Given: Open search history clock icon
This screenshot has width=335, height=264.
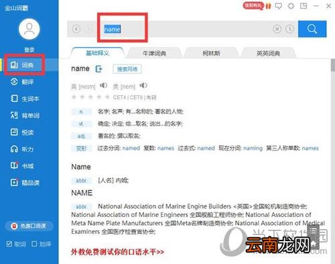Looking at the screenshot, I should pyautogui.click(x=290, y=29).
